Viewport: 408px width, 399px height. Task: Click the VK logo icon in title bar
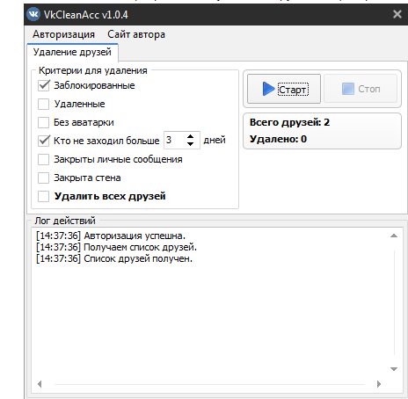(33, 14)
